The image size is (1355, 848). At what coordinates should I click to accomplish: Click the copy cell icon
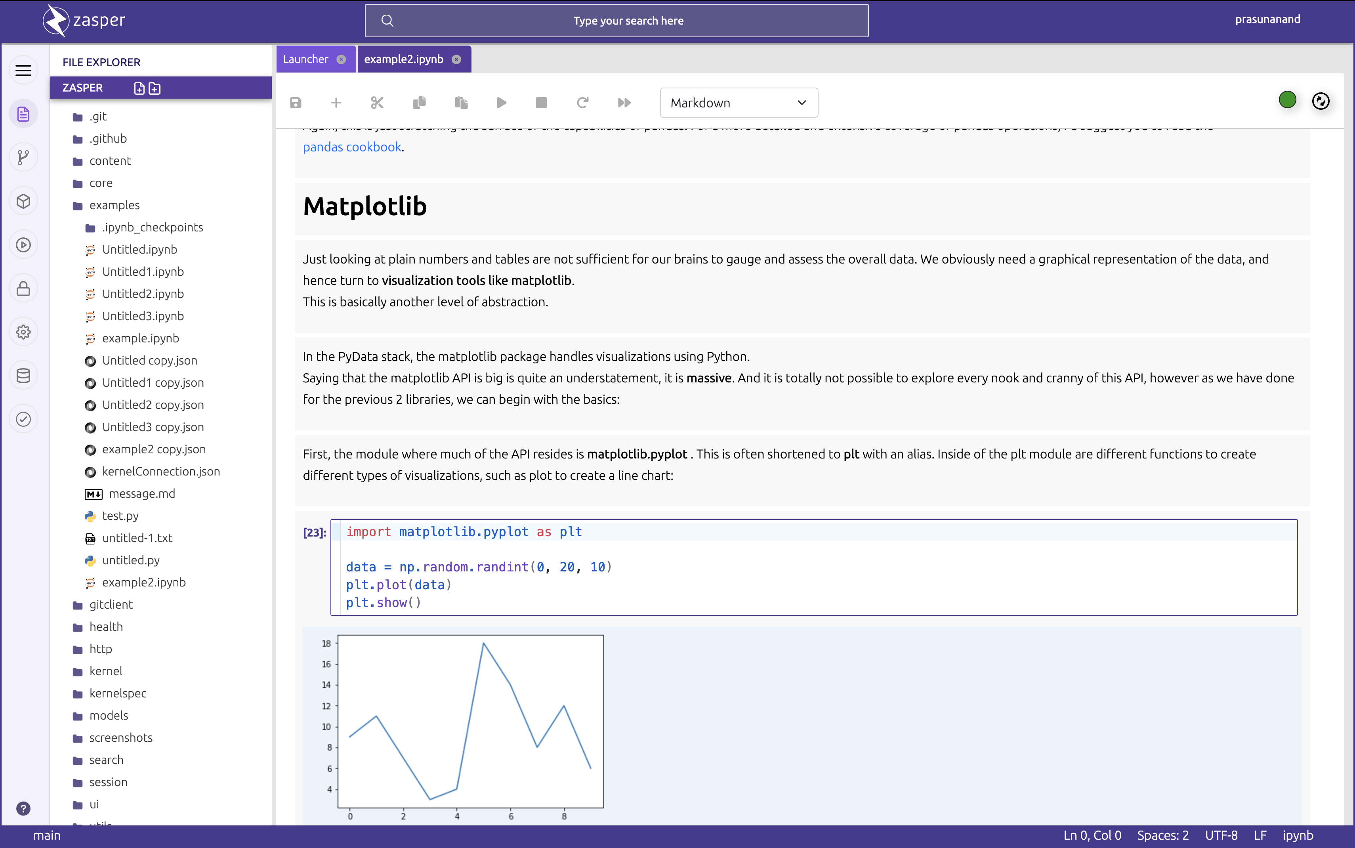[x=420, y=103]
